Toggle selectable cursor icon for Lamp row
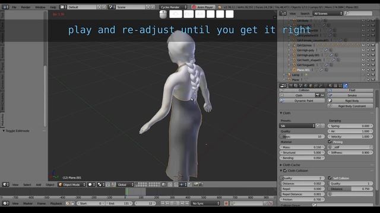Viewport: 380px width, 213px height. click(x=368, y=75)
